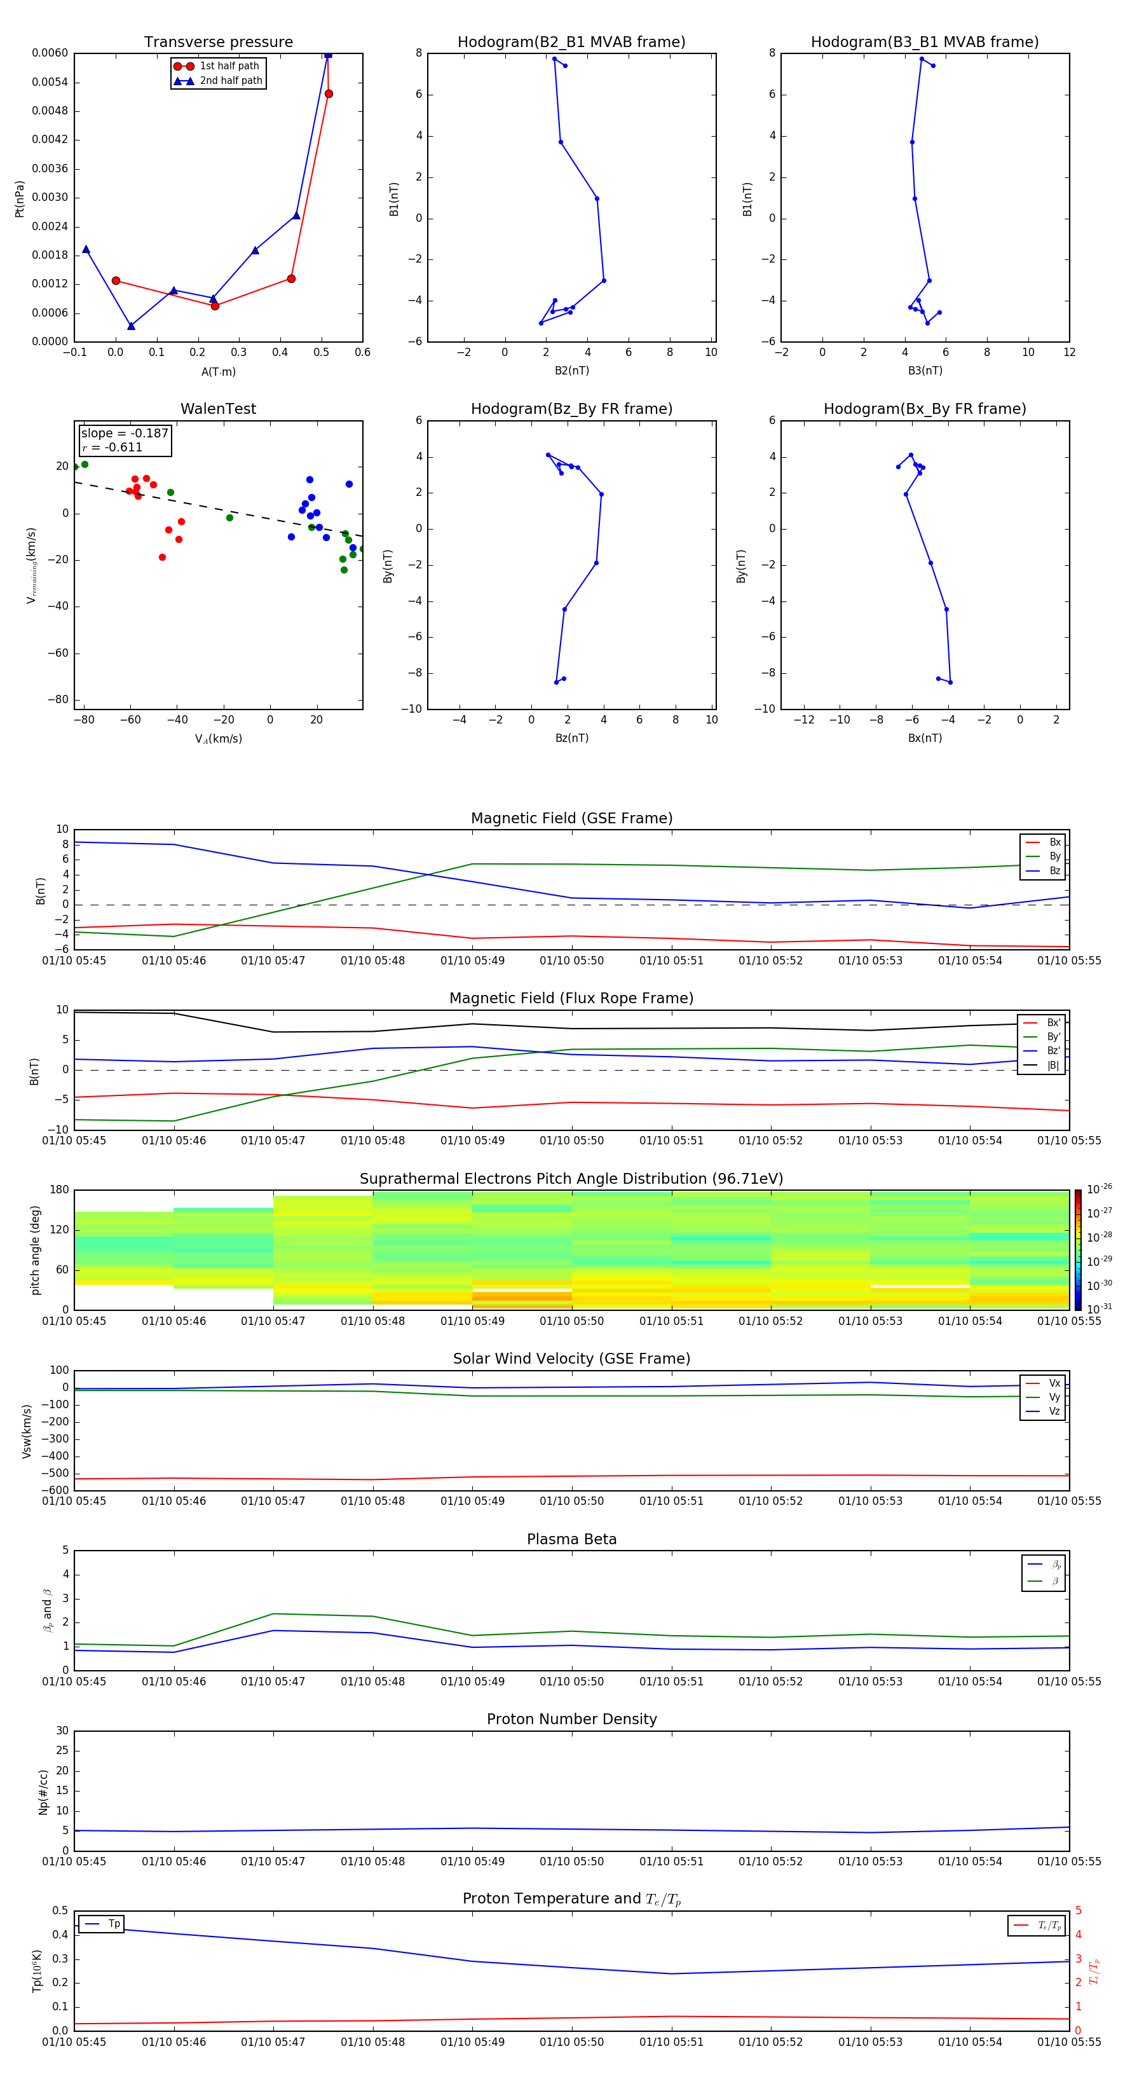Click the "Vsw(km/s)" y-axis label

coord(27,1431)
